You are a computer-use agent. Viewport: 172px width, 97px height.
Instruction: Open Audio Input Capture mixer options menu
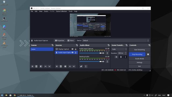[x=107, y=53]
